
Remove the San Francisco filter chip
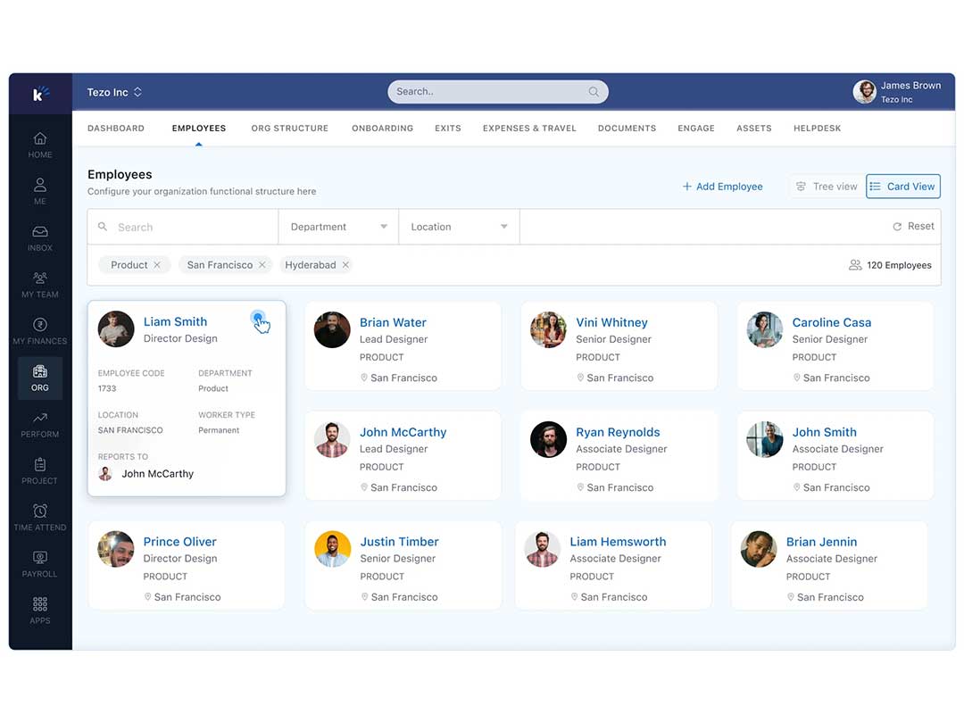tap(262, 265)
